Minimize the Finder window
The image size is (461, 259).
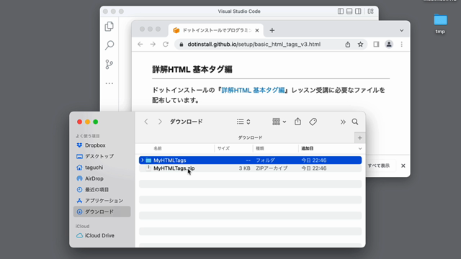pos(88,122)
